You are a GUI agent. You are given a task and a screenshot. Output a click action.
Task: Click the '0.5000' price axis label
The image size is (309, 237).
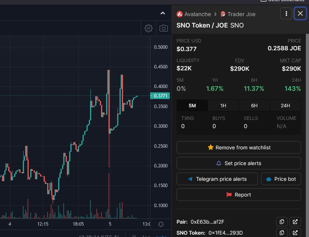pos(161,47)
